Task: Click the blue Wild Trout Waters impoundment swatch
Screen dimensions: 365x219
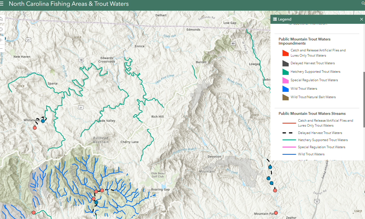Action: pyautogui.click(x=285, y=89)
